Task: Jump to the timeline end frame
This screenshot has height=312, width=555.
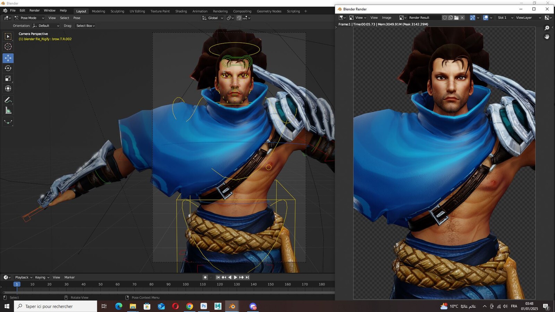Action: (247, 277)
